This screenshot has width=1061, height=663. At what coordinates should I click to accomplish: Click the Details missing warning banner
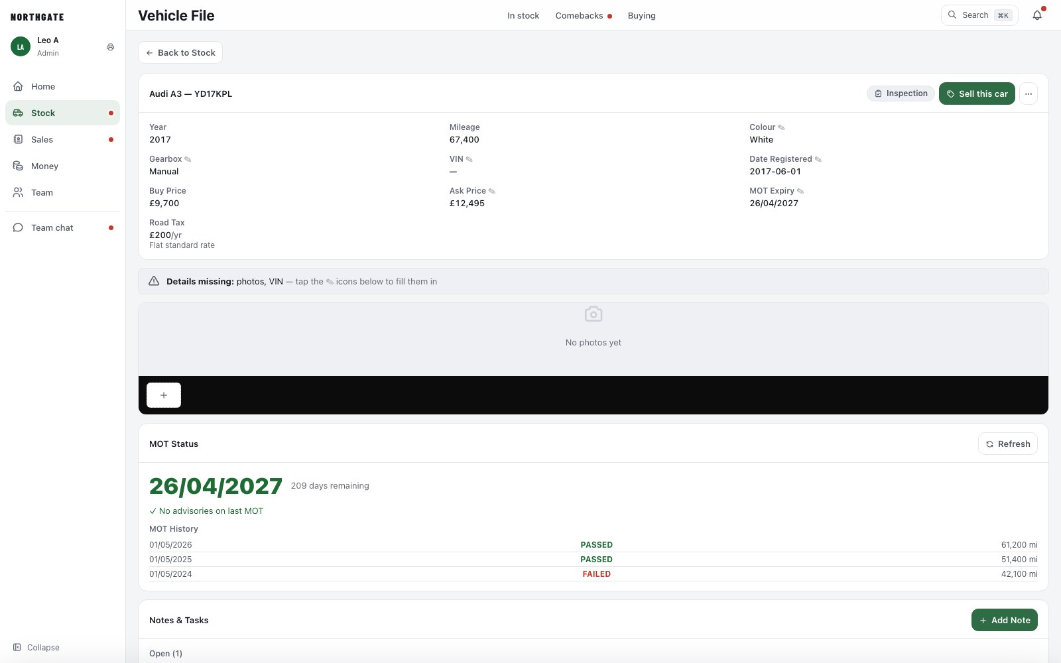click(593, 281)
